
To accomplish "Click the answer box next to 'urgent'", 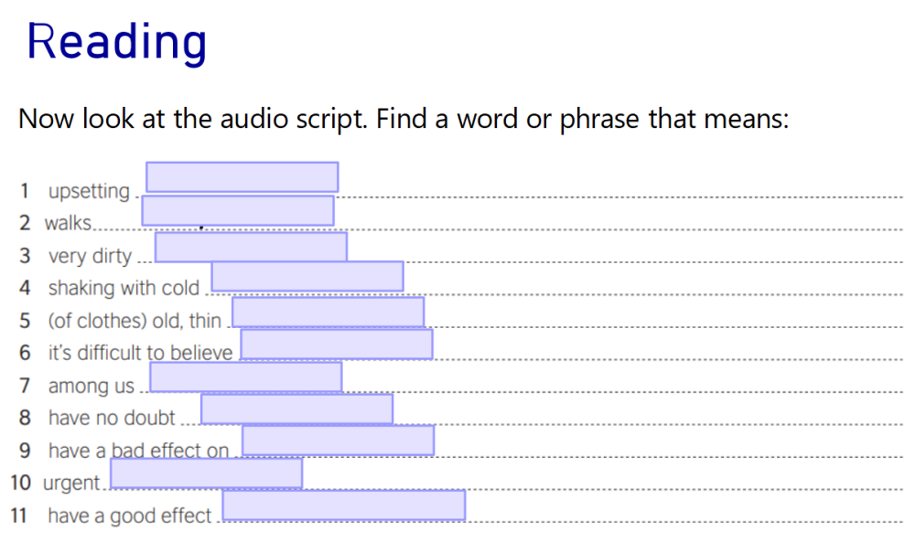I will click(206, 473).
